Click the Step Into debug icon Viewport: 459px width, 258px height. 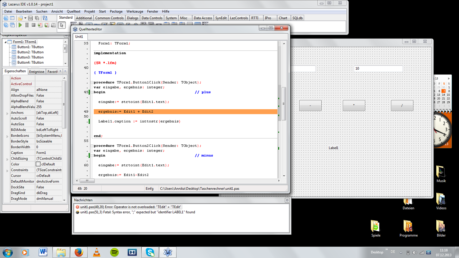point(40,25)
